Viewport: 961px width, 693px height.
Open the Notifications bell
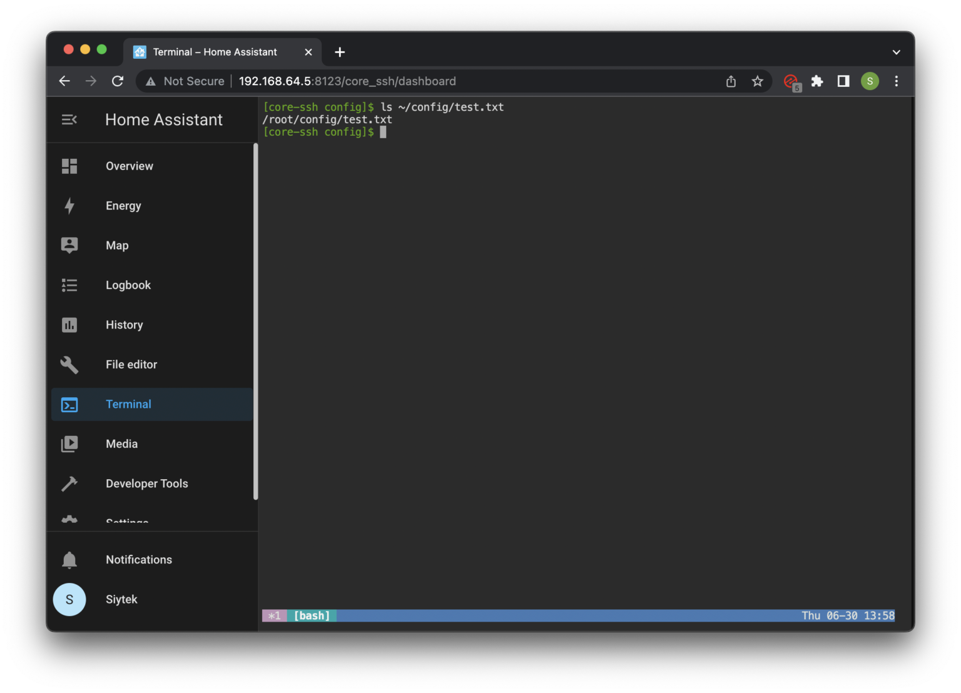69,559
